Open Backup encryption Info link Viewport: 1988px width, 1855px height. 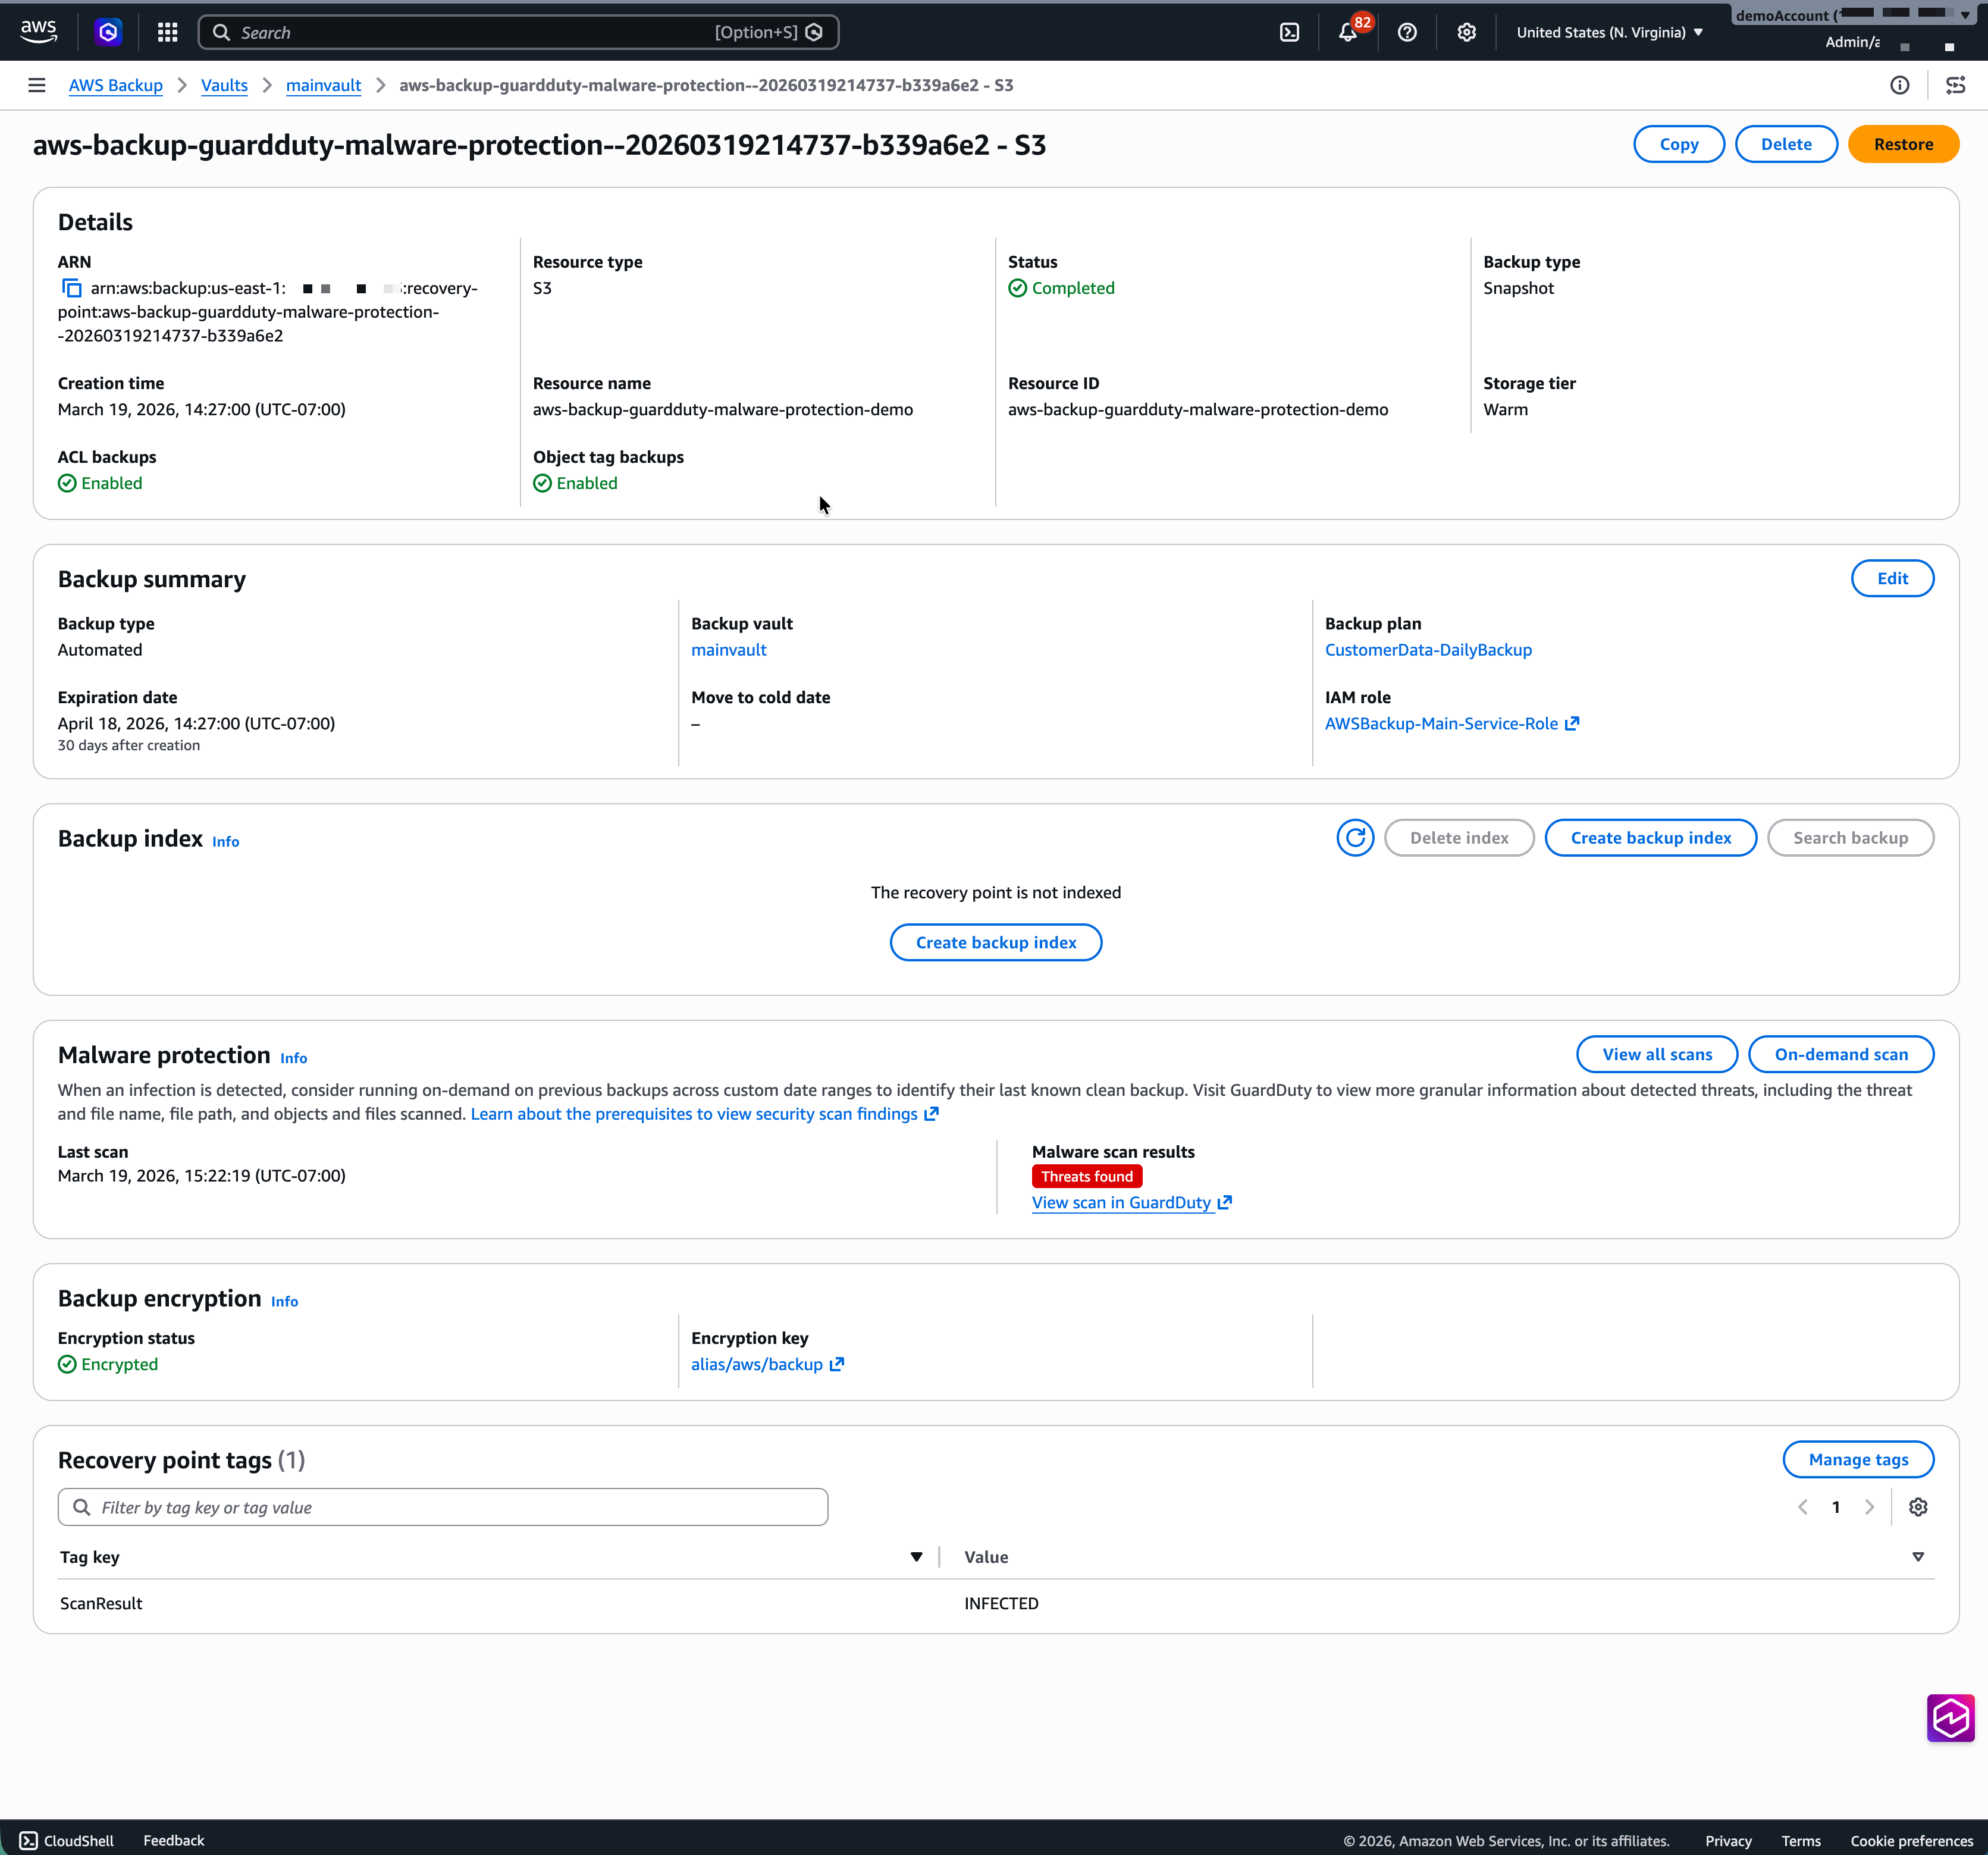point(284,1301)
